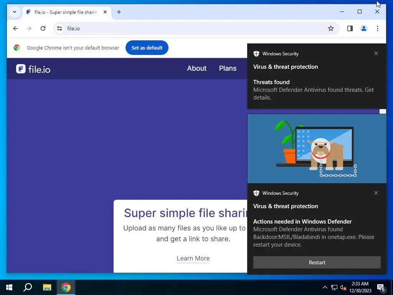Close the file.io tab
Viewport: 393px width, 295px height.
pos(105,12)
